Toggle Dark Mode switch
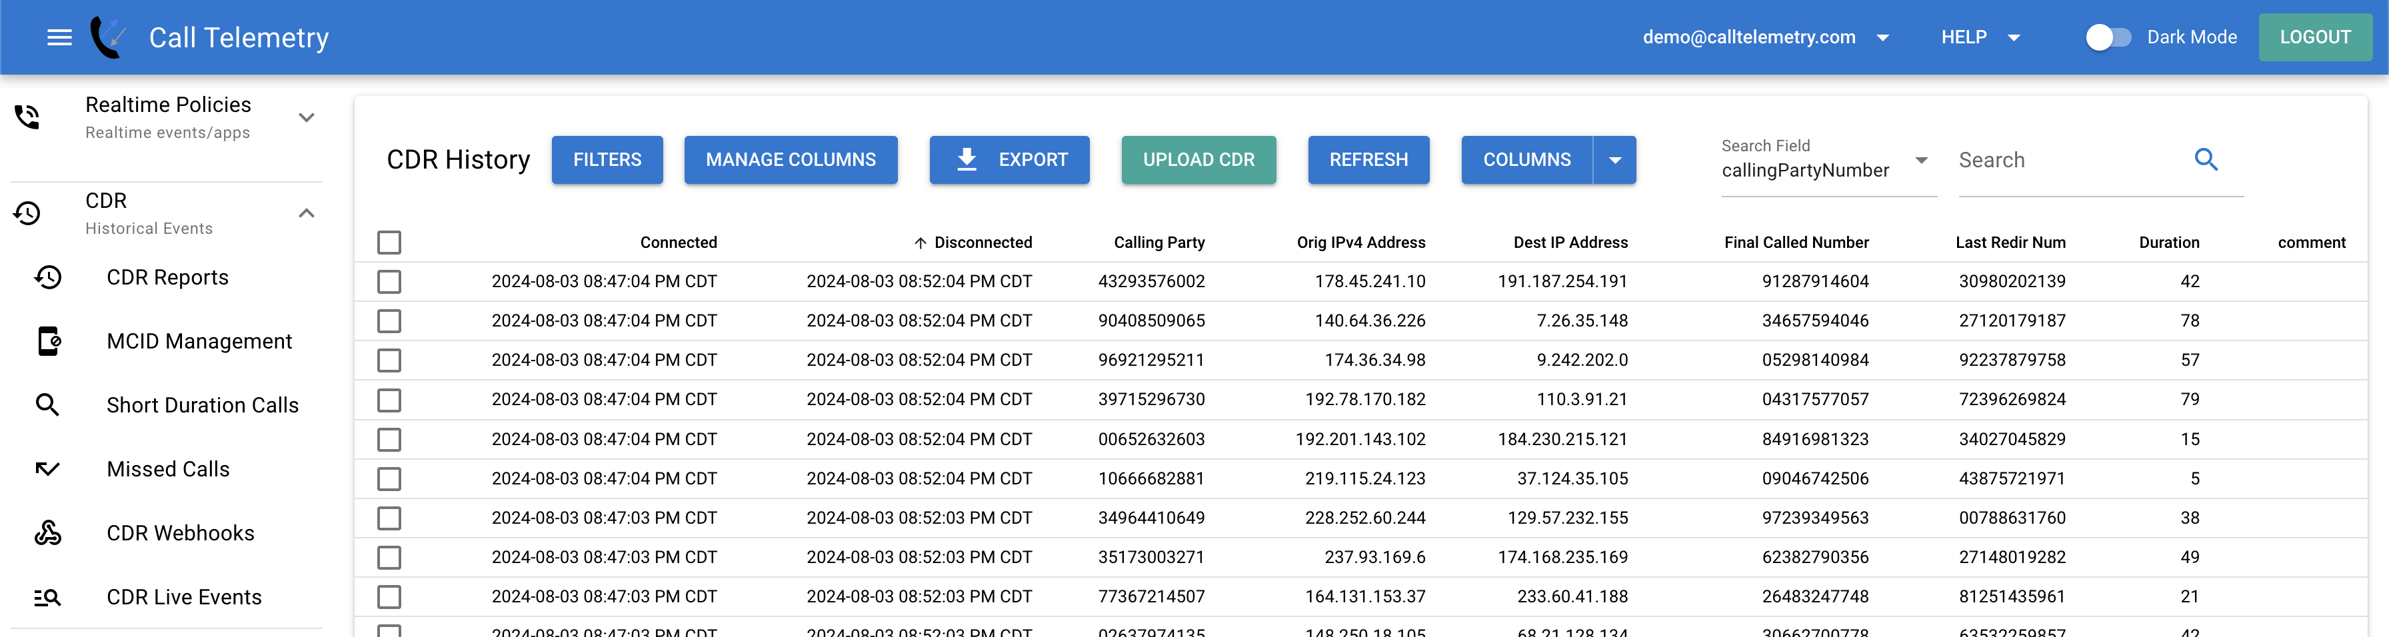The image size is (2389, 637). tap(2108, 37)
